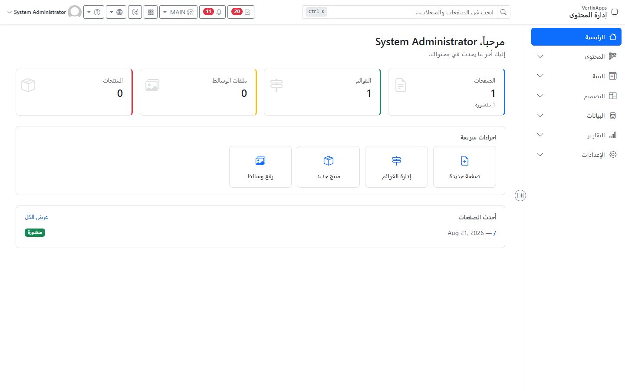Click the search magnifier icon
The height and width of the screenshot is (391, 625).
tap(503, 12)
